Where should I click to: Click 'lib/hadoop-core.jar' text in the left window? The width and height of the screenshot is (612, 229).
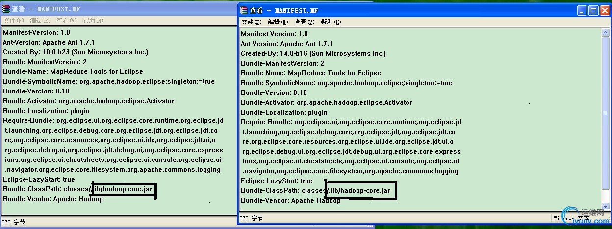coord(122,189)
